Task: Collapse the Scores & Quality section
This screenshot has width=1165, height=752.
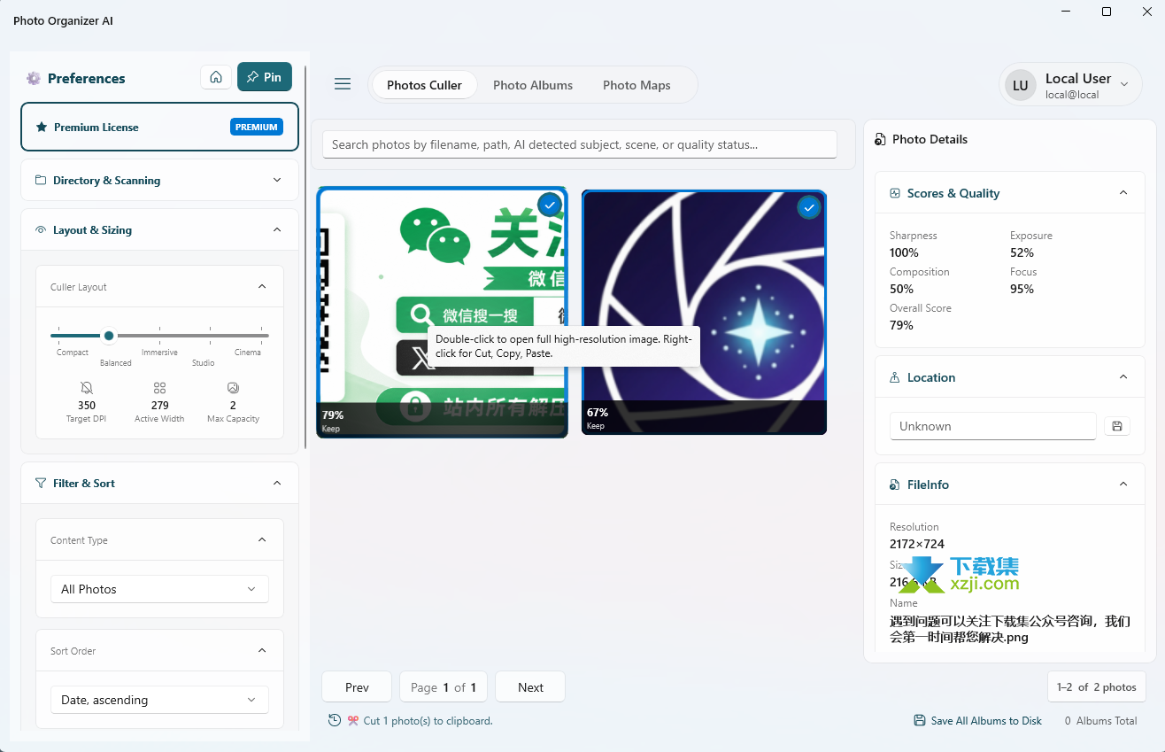Action: 1123,193
